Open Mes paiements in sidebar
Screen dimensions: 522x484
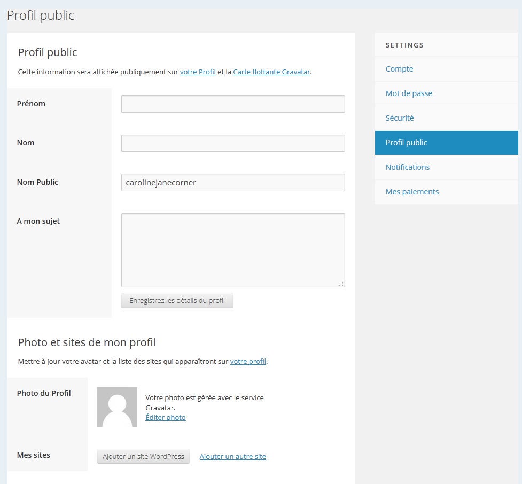click(412, 192)
